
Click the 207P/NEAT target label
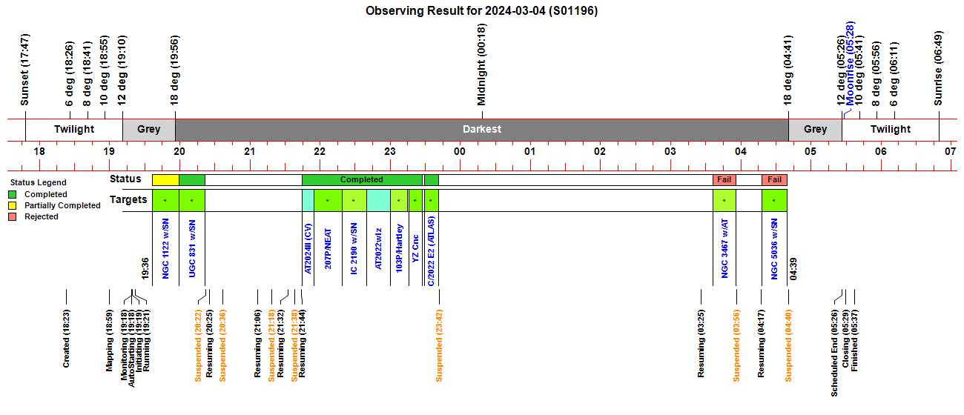point(329,248)
